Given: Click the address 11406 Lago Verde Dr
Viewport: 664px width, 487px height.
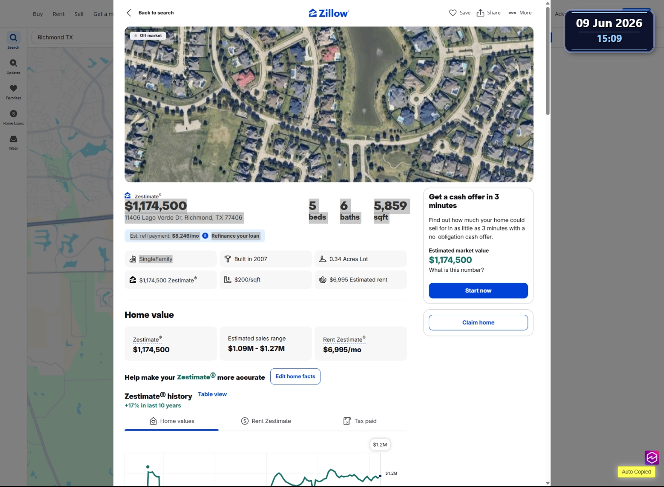Looking at the screenshot, I should pos(183,218).
